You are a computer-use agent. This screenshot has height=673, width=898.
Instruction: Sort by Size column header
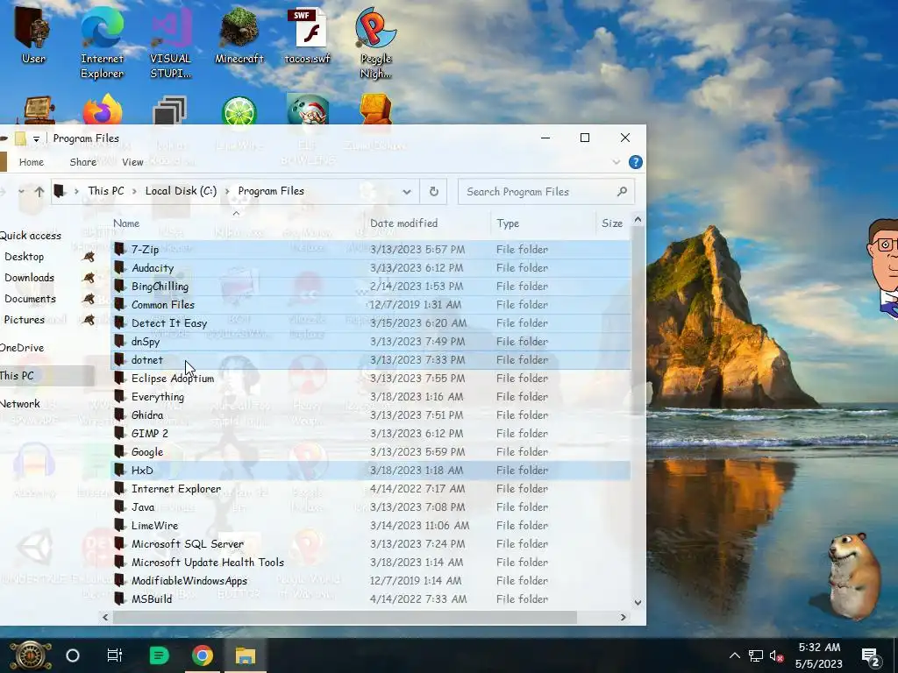click(611, 223)
